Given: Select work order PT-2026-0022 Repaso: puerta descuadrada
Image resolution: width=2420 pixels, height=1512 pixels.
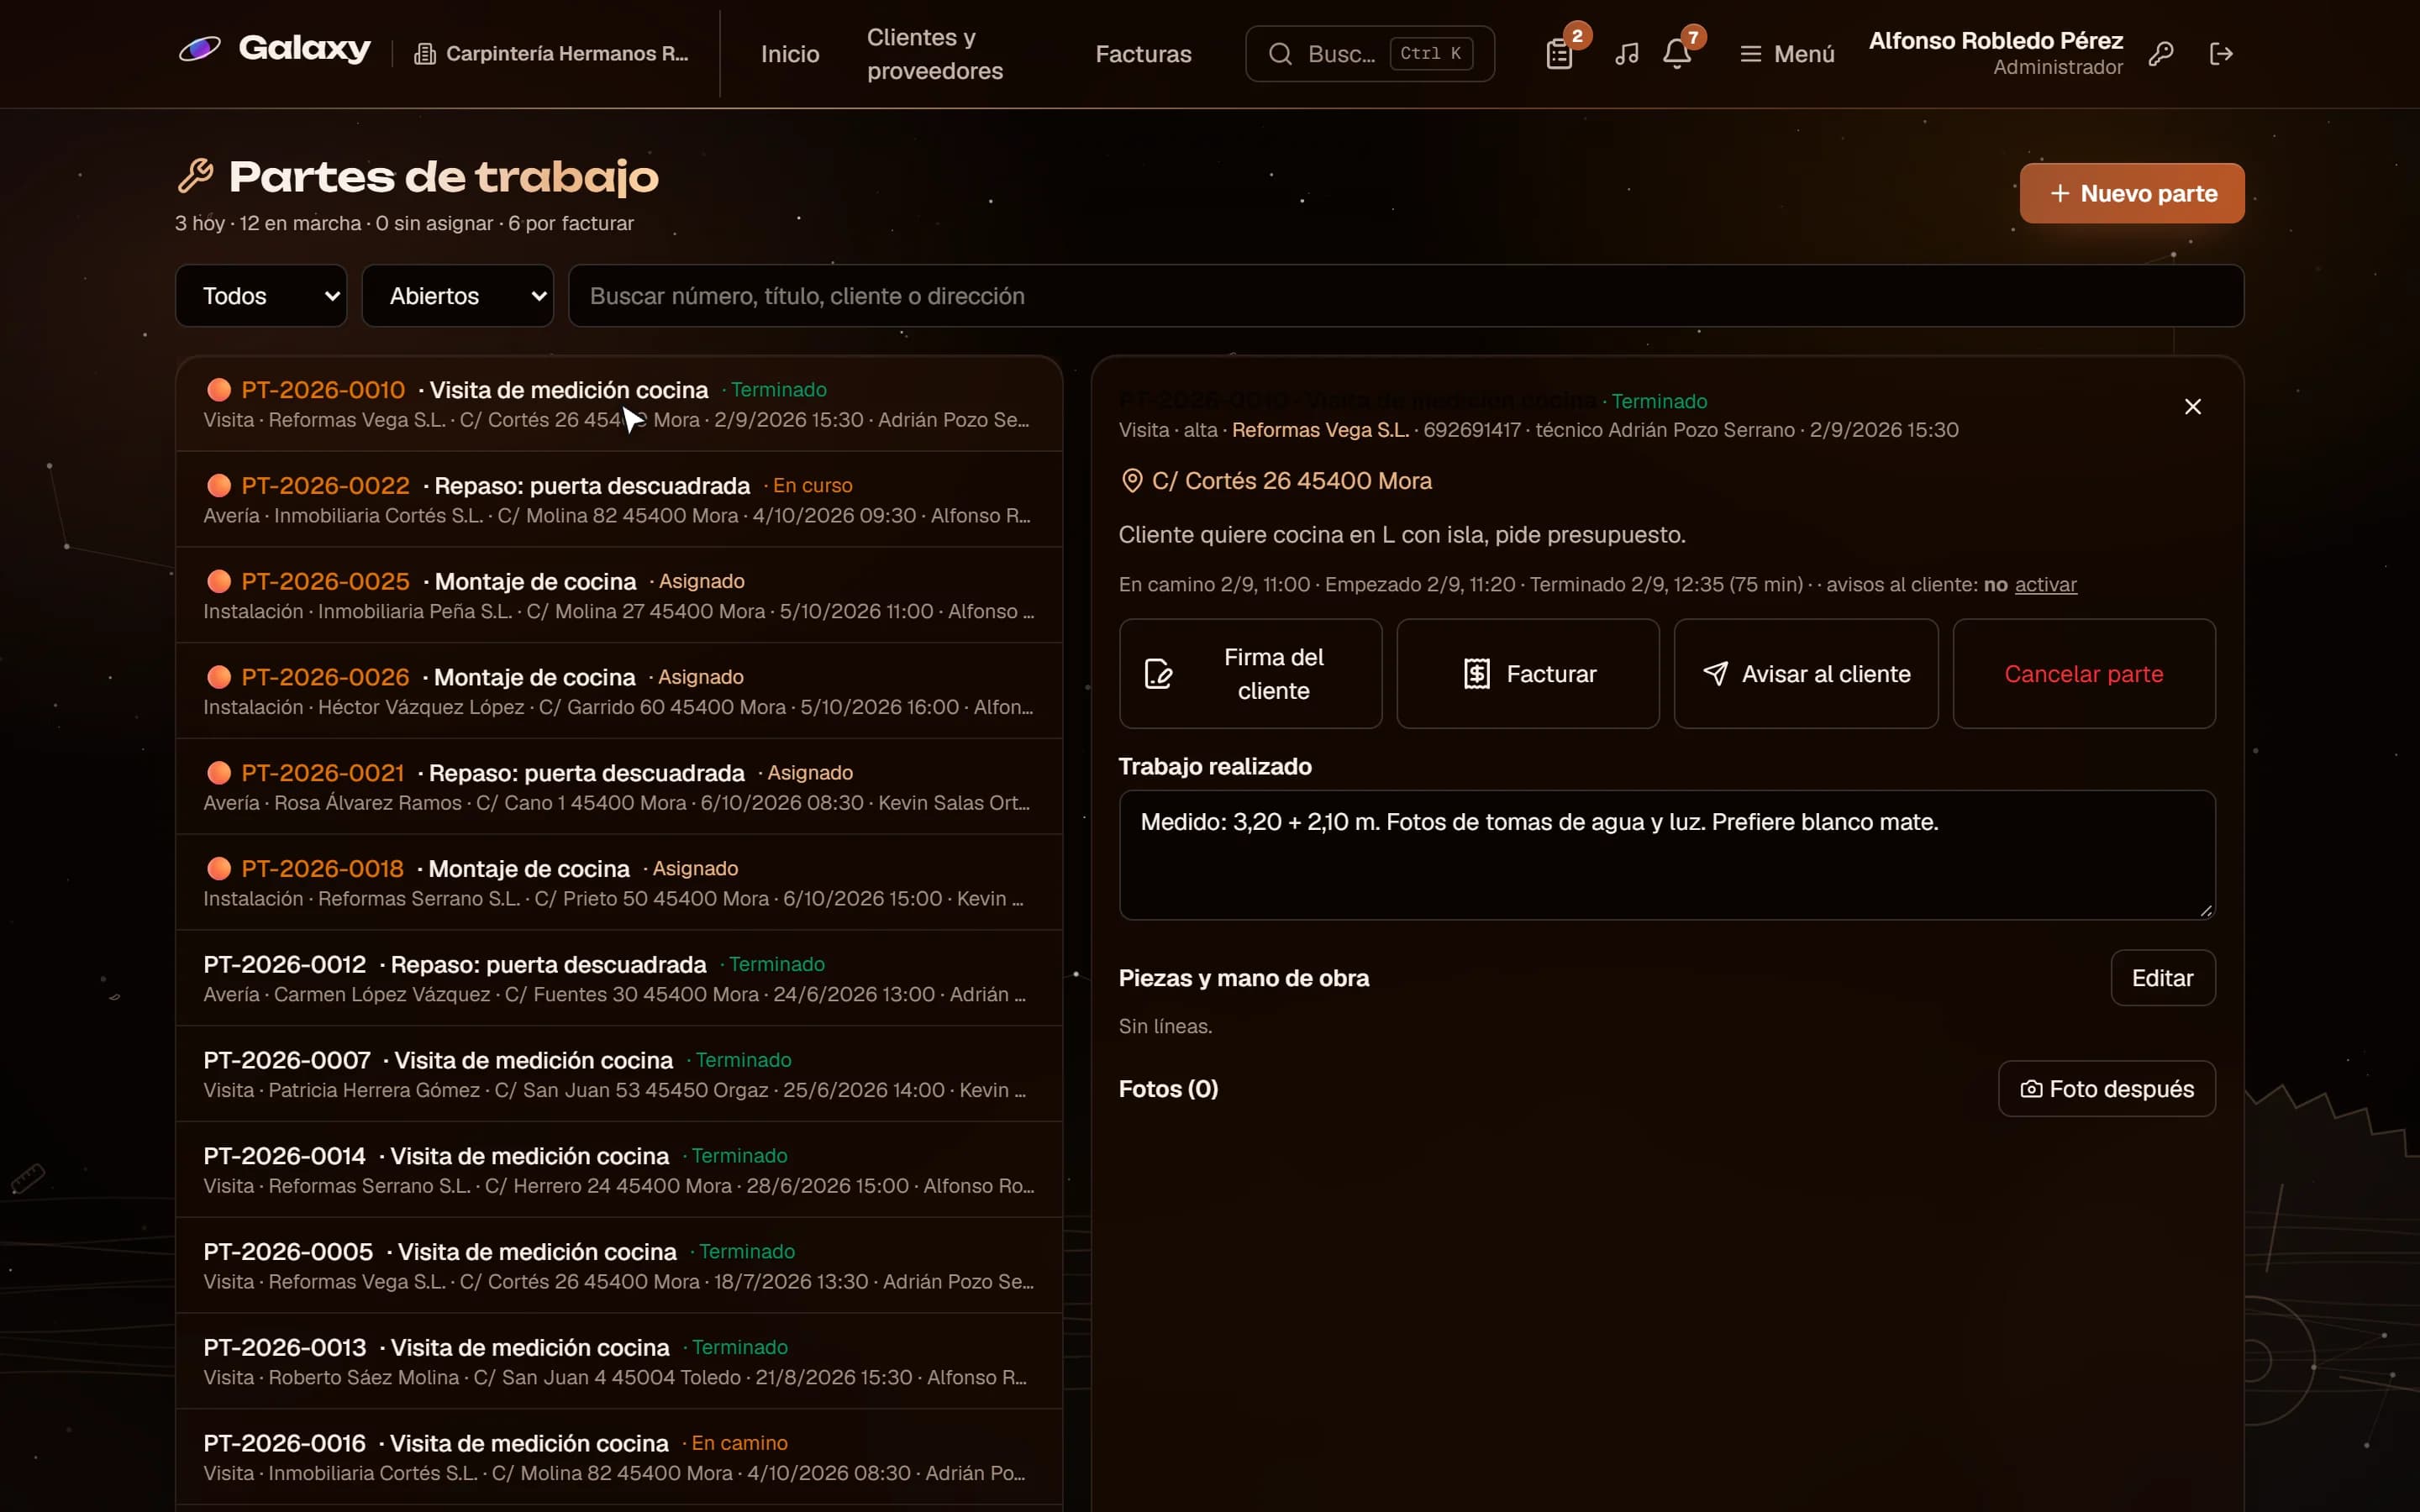Looking at the screenshot, I should tap(619, 499).
